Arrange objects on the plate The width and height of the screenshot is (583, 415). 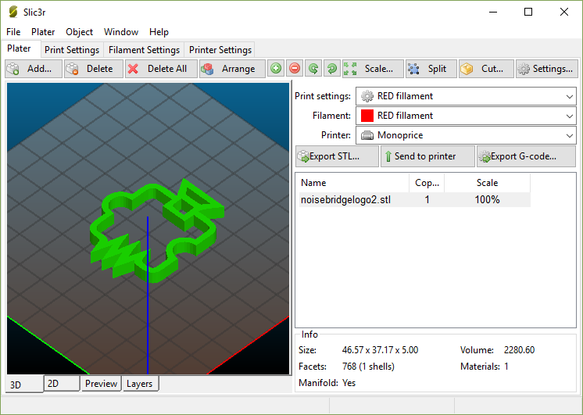pyautogui.click(x=232, y=69)
